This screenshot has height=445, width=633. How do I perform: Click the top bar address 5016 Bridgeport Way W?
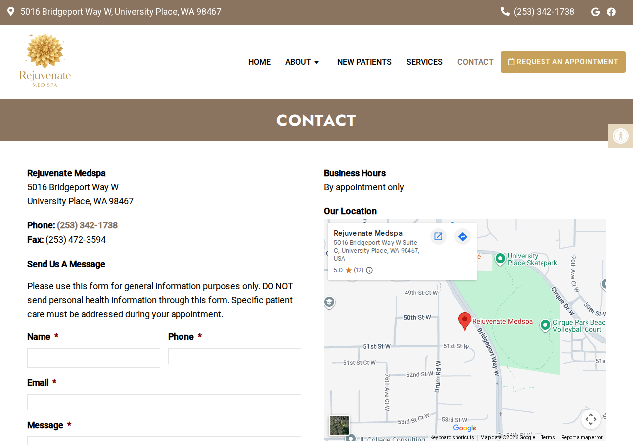pyautogui.click(x=121, y=12)
